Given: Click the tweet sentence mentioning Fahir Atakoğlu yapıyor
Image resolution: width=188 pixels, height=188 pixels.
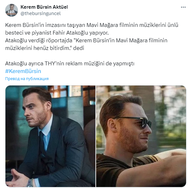Looking at the screenshot, I should 57,33.
